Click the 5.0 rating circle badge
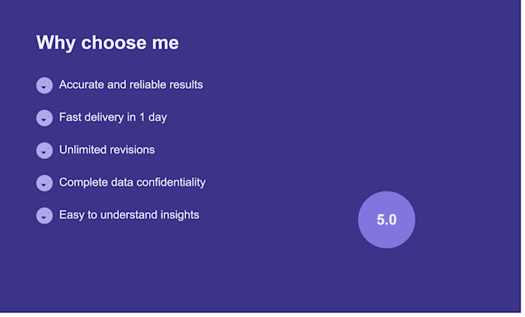525x317 pixels. pyautogui.click(x=387, y=220)
